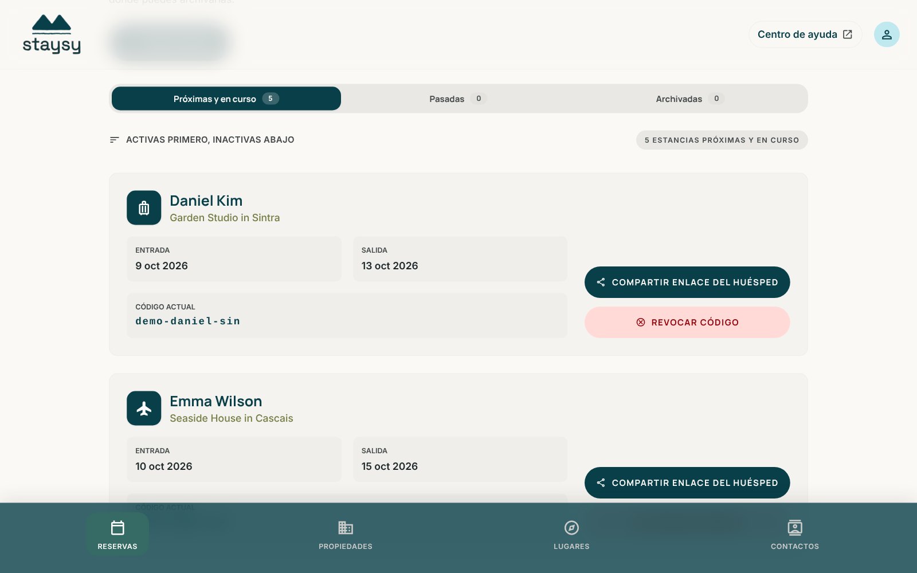Click the code demo-daniel-sin
The image size is (917, 573).
[x=188, y=321]
